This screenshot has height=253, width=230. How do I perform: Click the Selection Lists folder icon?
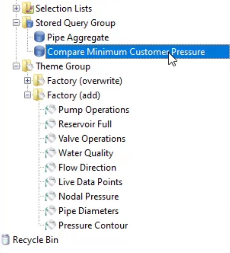(28, 8)
